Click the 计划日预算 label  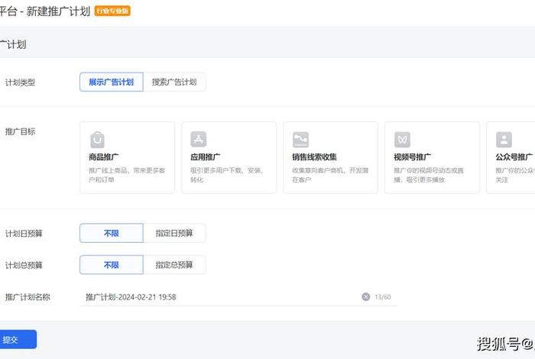click(24, 234)
